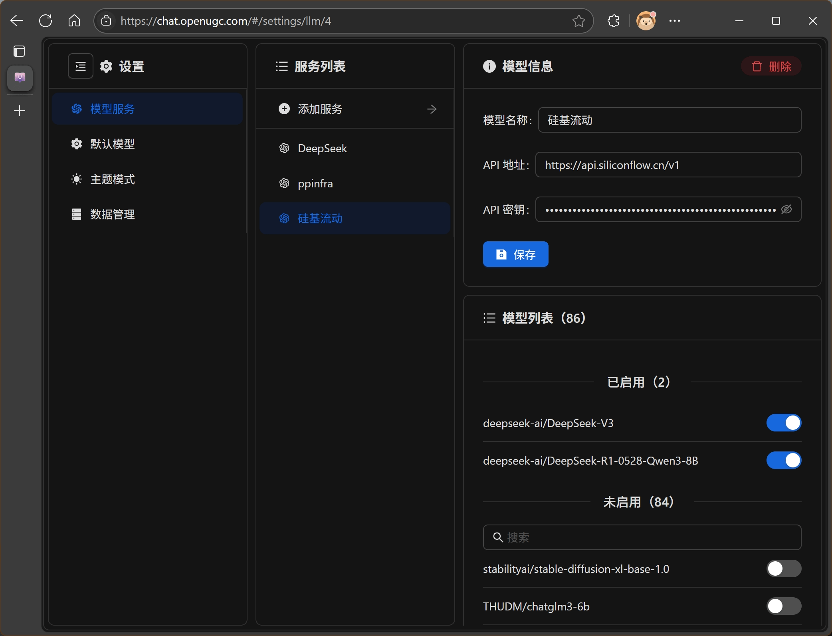Click the 添加服务 row

click(355, 109)
